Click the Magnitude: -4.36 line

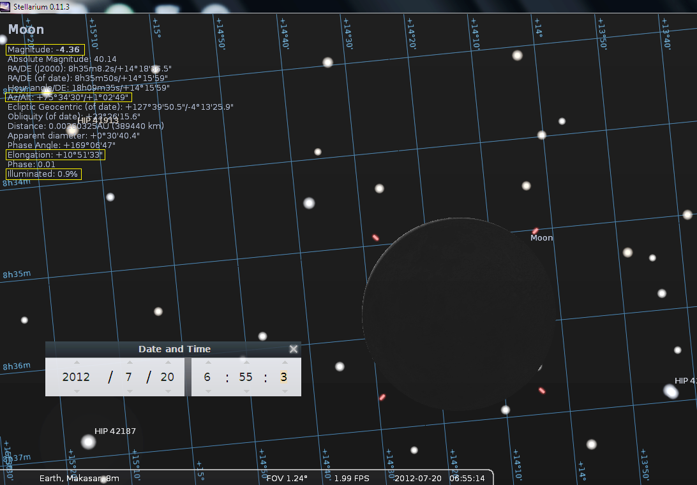43,49
